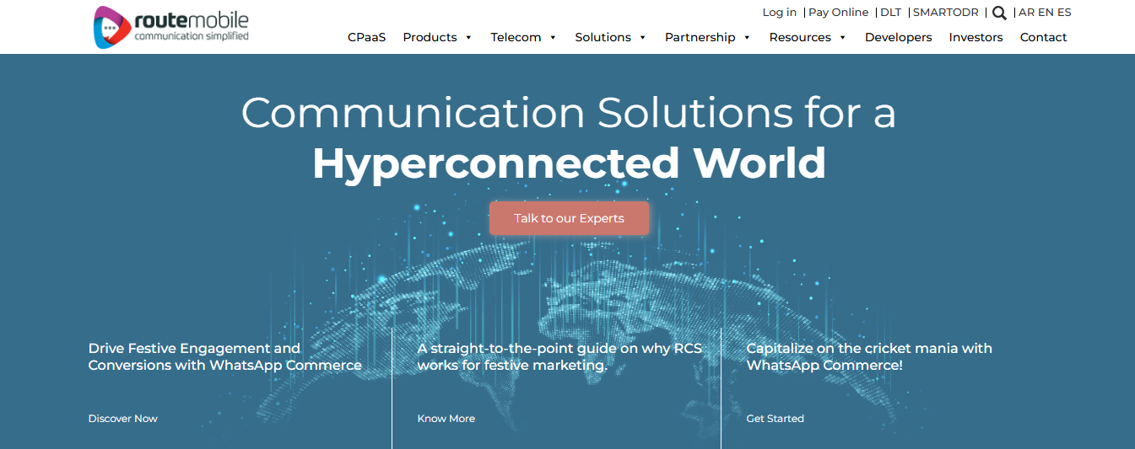This screenshot has height=449, width=1135.
Task: Open the CPaaS menu item
Action: point(366,37)
